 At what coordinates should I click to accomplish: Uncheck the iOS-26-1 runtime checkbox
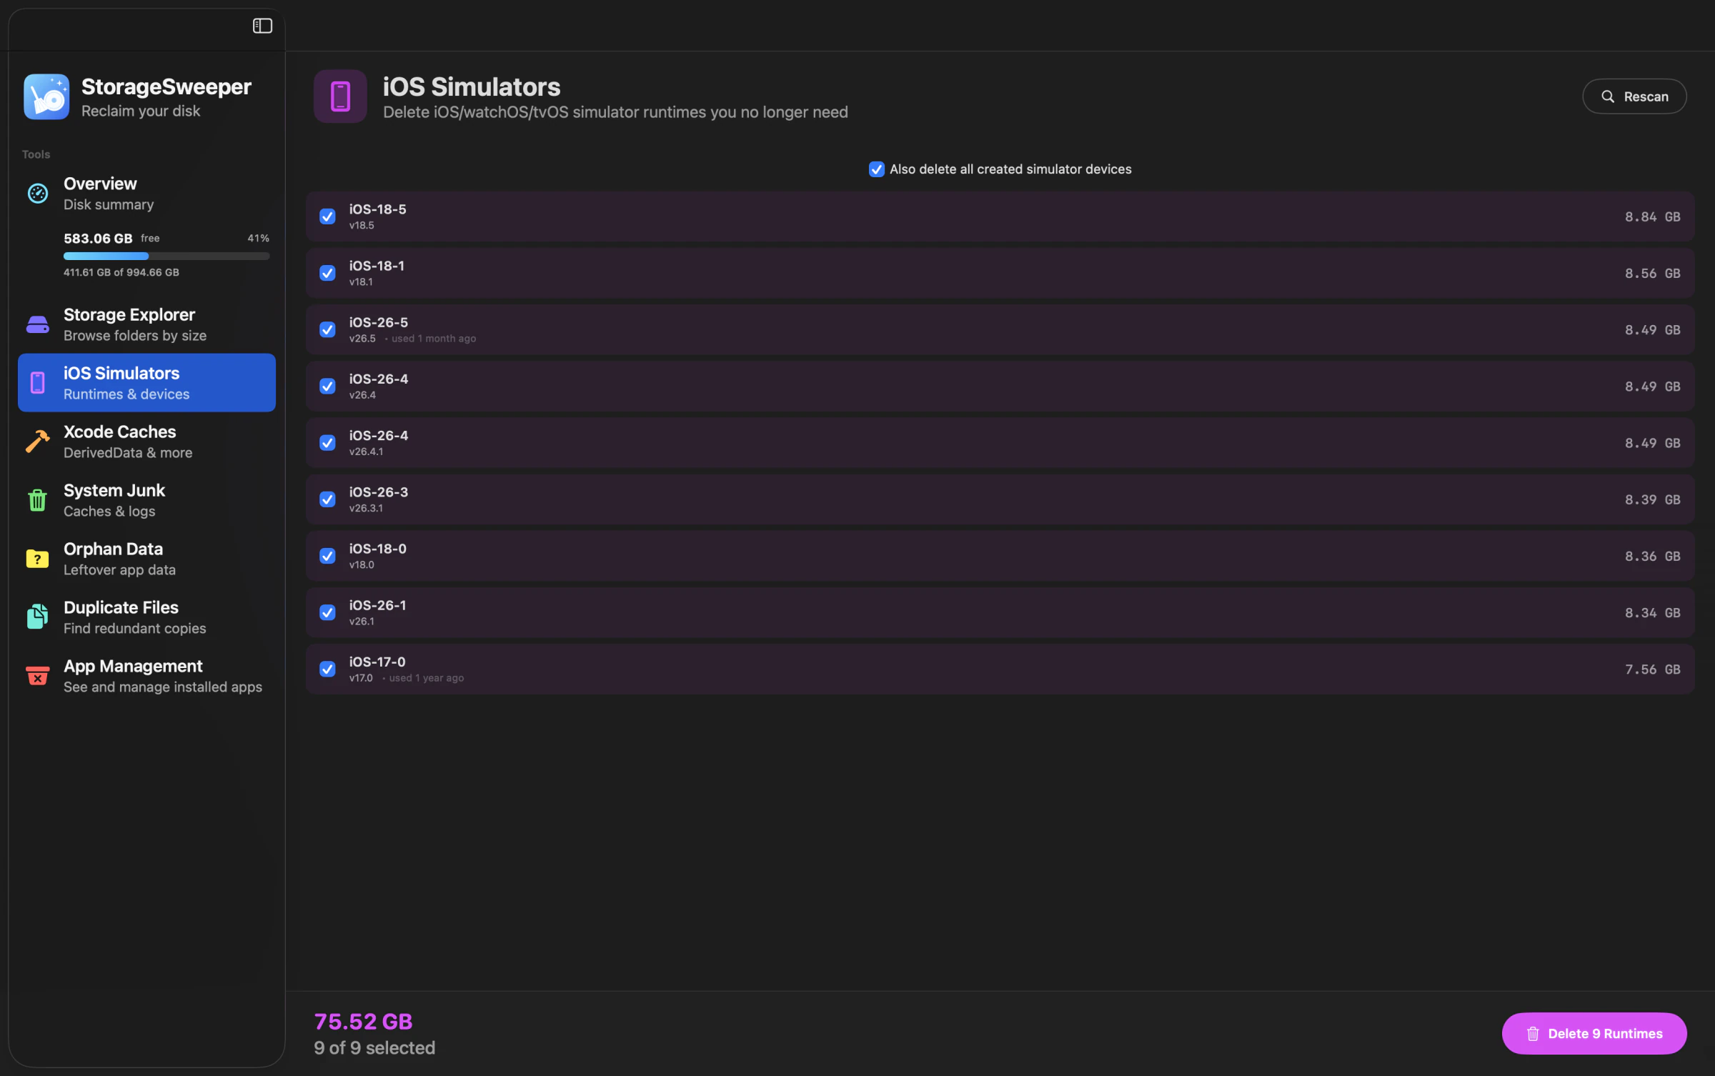[x=327, y=612]
